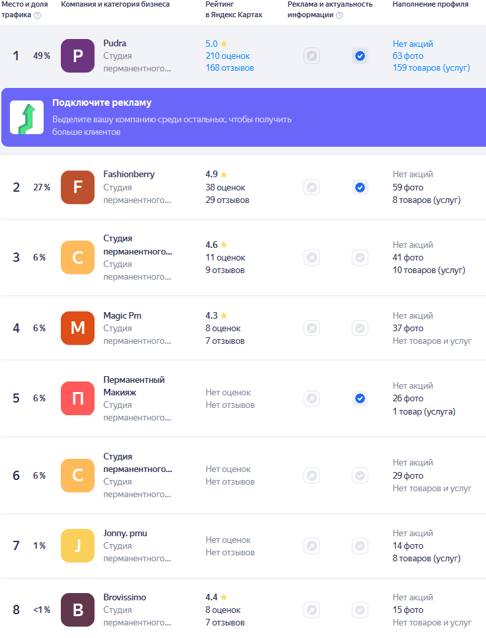This screenshot has height=638, width=486.
Task: Open Pudra's 210 оценок link
Action: point(227,56)
